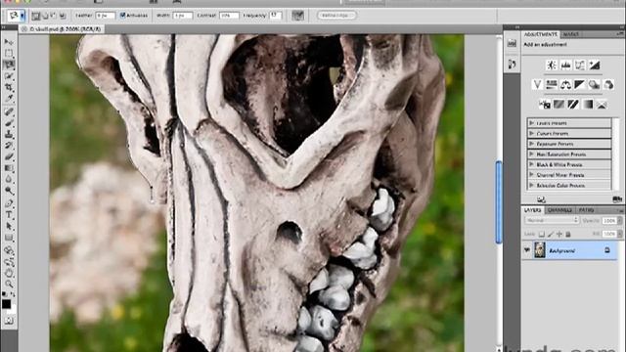This screenshot has width=626, height=352.
Task: Select the Eraser tool
Action: (x=9, y=156)
